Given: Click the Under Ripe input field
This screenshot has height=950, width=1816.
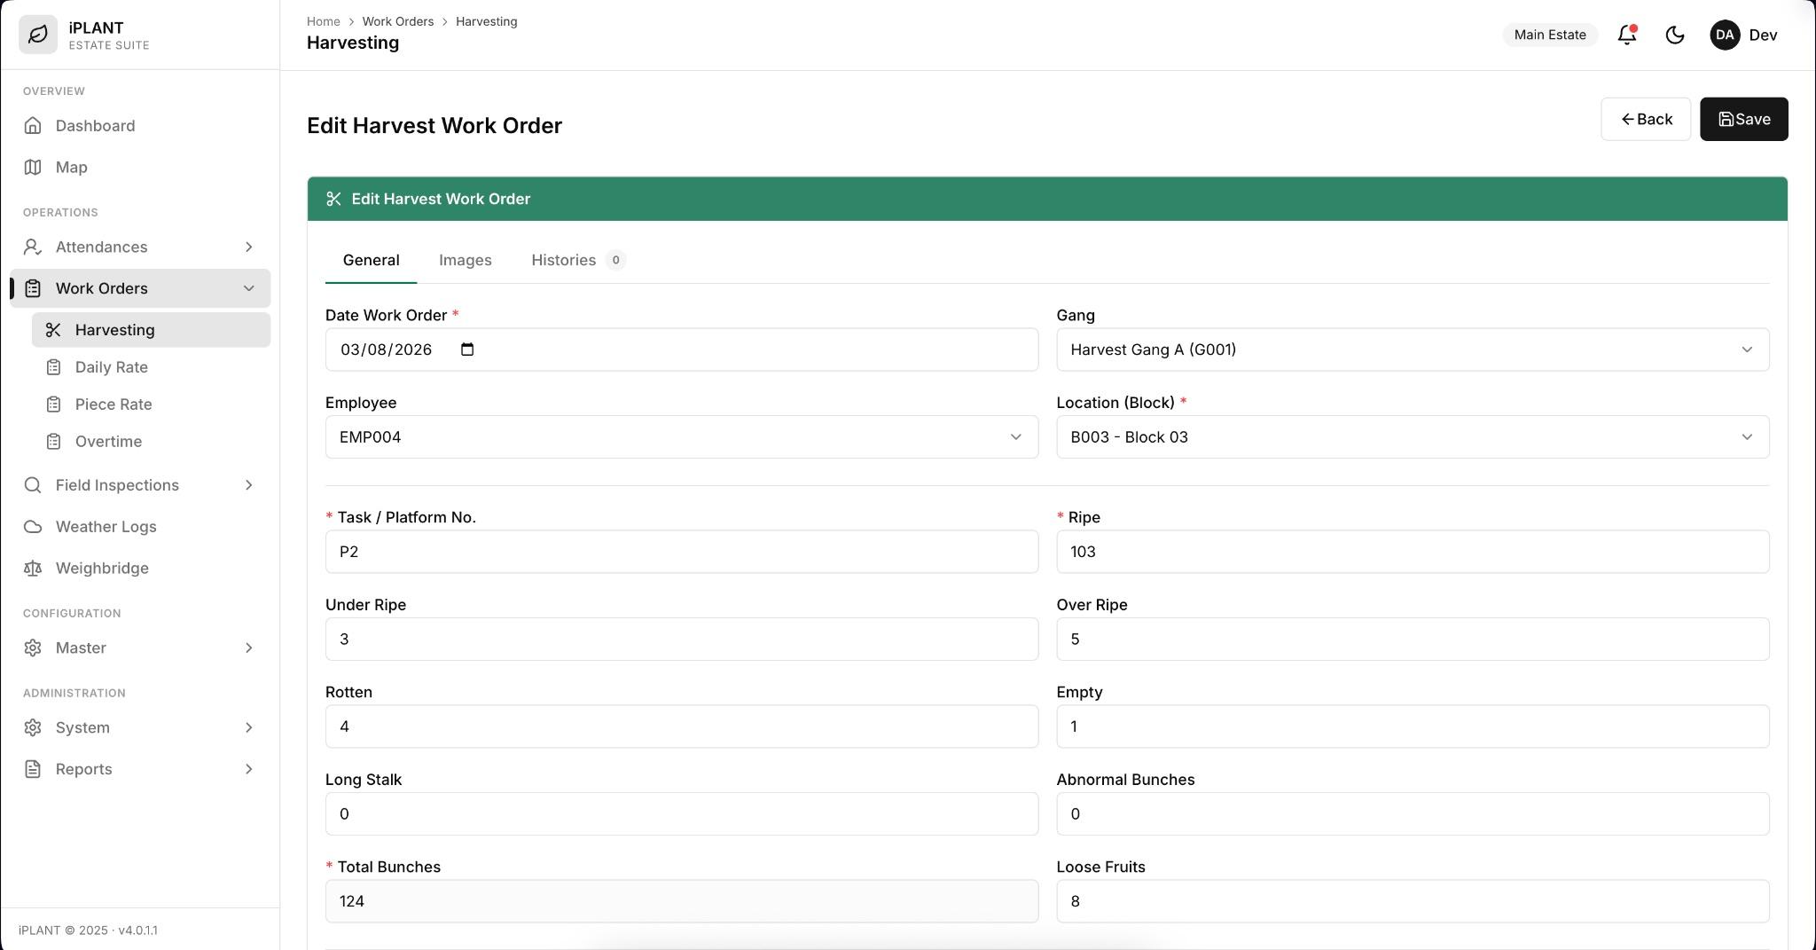Looking at the screenshot, I should [681, 640].
